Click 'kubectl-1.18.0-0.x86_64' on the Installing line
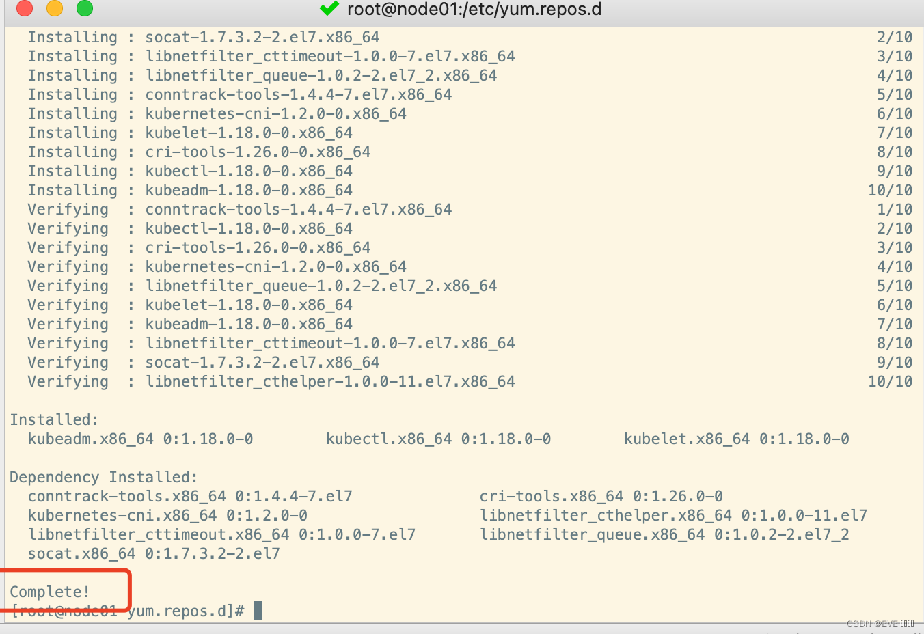 249,171
